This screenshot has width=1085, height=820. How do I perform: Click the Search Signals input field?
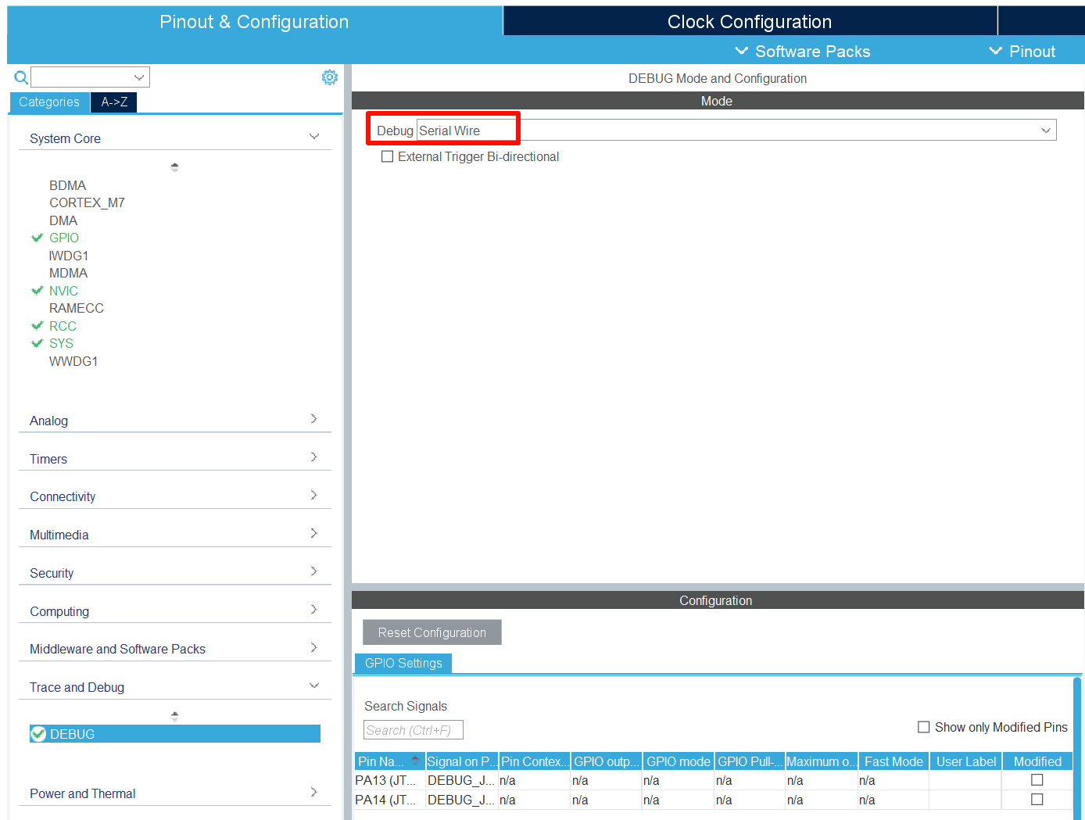pyautogui.click(x=413, y=730)
